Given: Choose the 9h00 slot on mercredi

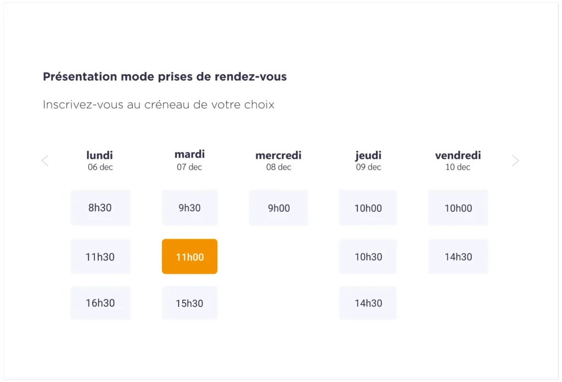Looking at the screenshot, I should point(278,208).
